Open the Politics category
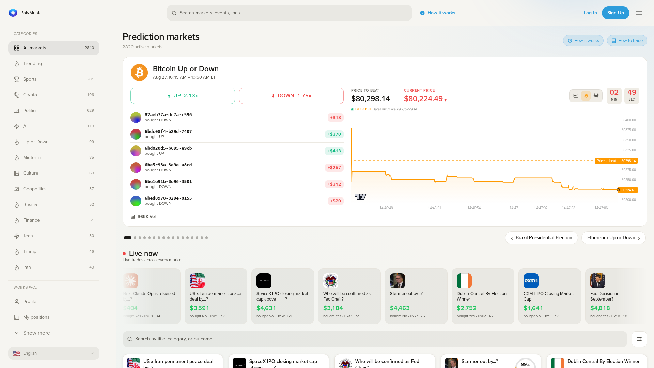 coord(54,111)
